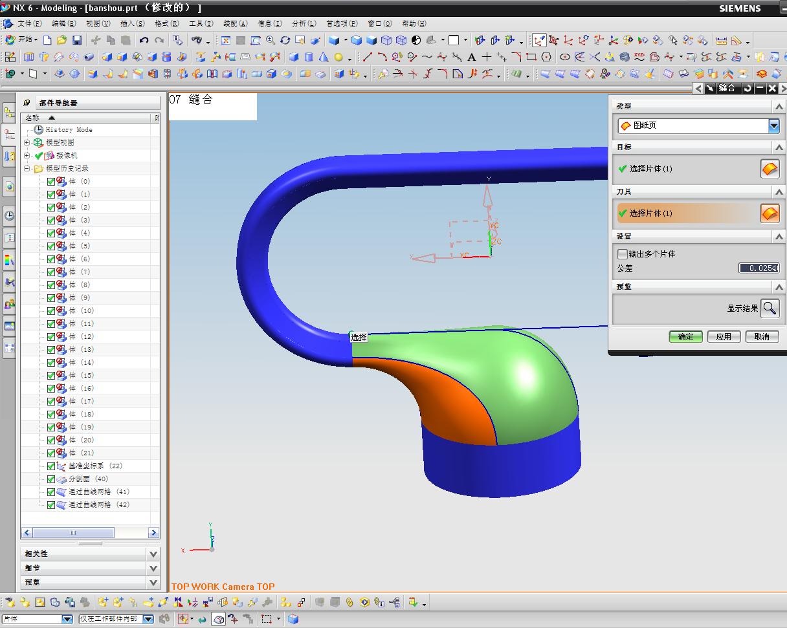Click the Show Result magnifier icon

pos(770,308)
